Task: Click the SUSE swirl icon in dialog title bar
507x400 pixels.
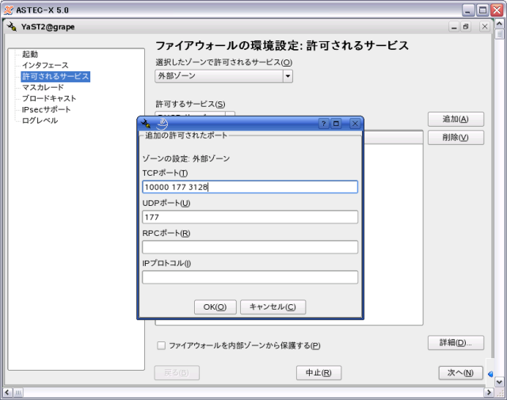Action: click(x=162, y=124)
